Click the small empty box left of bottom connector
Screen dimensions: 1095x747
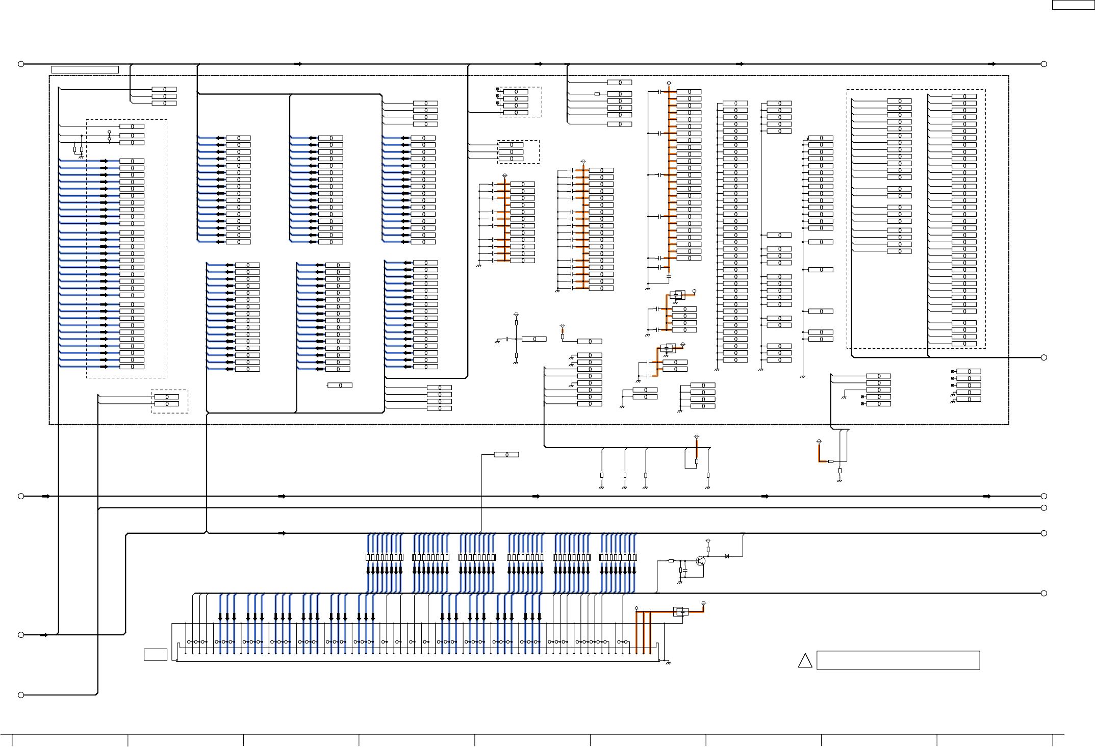tap(155, 654)
